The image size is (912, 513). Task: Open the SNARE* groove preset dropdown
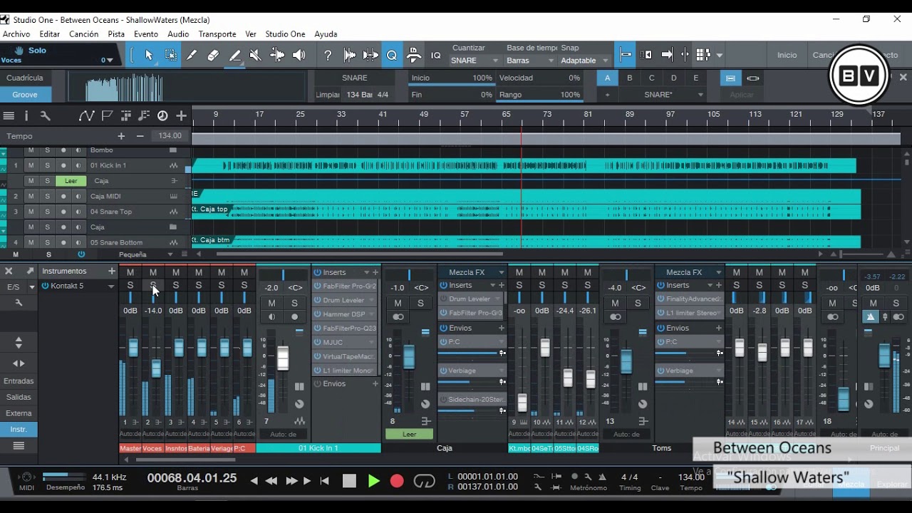pyautogui.click(x=663, y=95)
